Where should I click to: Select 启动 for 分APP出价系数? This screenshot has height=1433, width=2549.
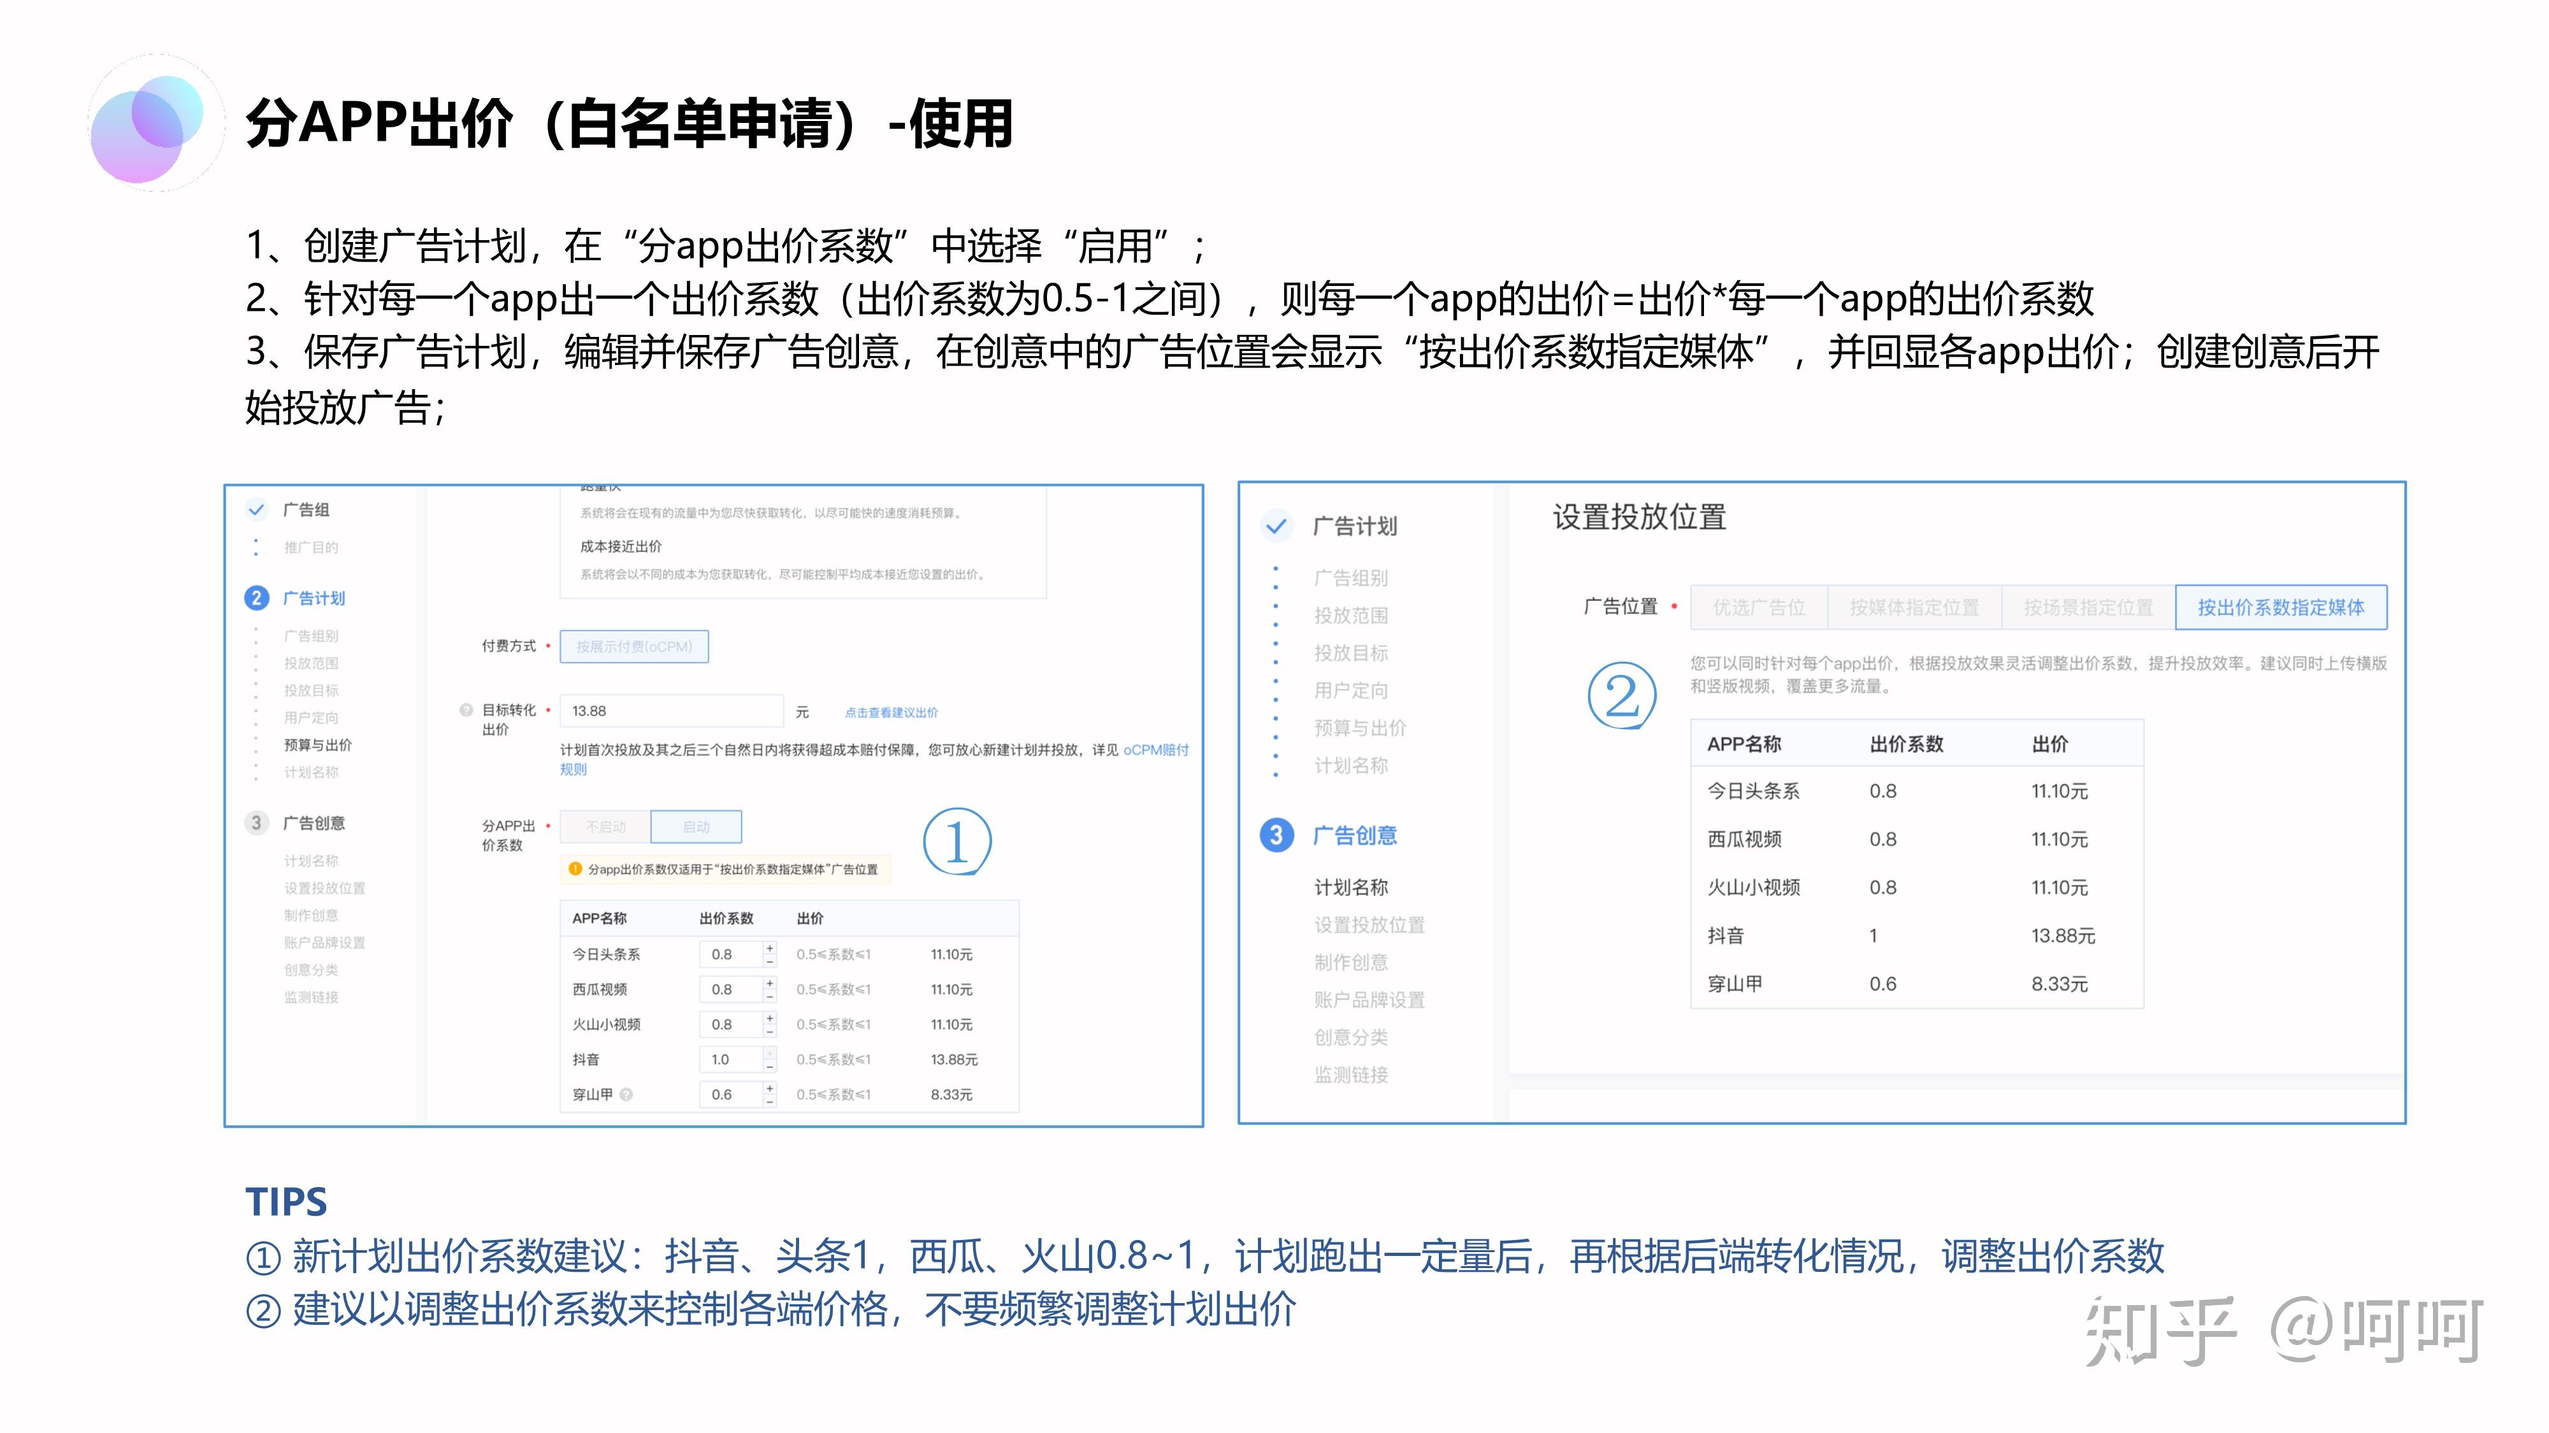697,827
